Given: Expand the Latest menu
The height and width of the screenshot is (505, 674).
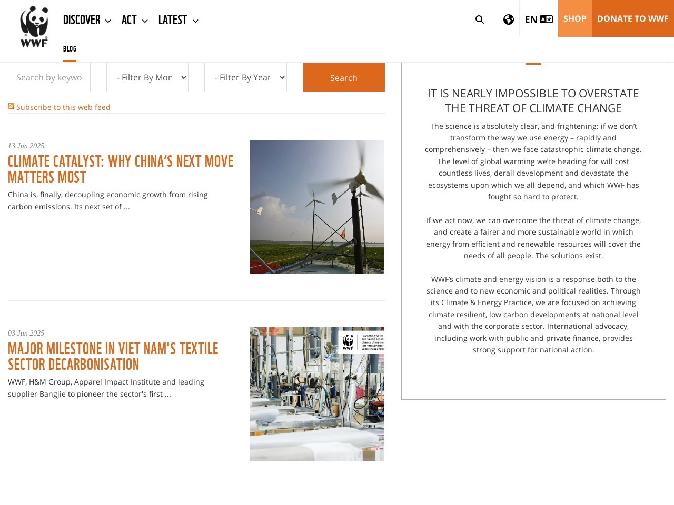Looking at the screenshot, I should tap(178, 20).
